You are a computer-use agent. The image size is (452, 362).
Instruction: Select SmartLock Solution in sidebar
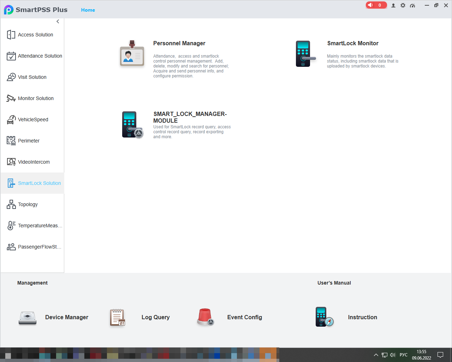(x=32, y=183)
